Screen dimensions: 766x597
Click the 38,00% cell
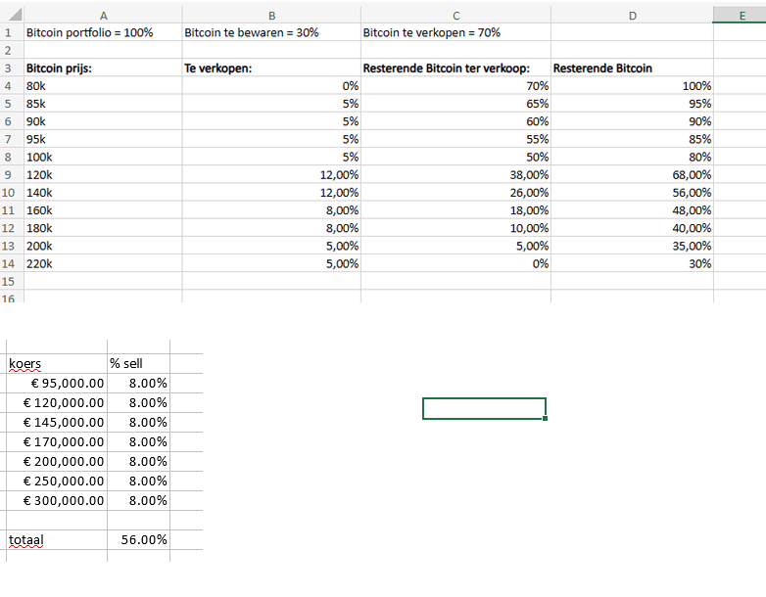(455, 175)
